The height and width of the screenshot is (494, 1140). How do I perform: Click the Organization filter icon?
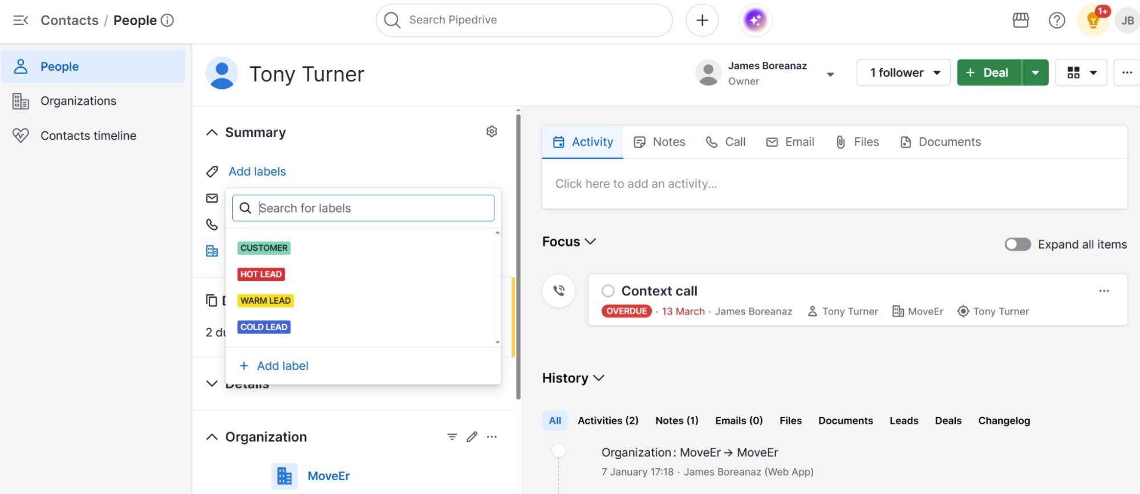click(x=452, y=437)
